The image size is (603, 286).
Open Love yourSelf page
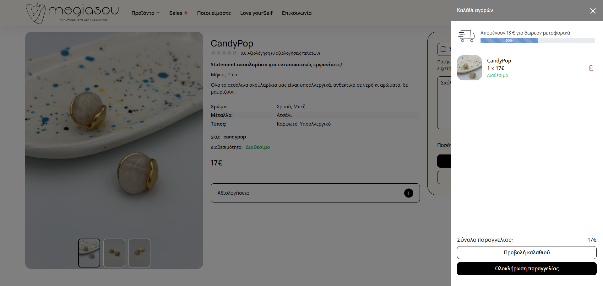pos(256,13)
